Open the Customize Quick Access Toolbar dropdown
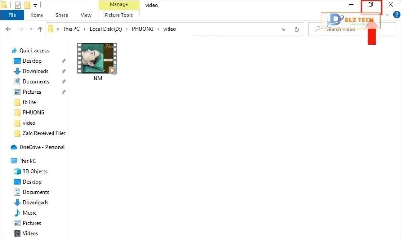Image resolution: width=401 pixels, height=239 pixels. click(x=35, y=5)
